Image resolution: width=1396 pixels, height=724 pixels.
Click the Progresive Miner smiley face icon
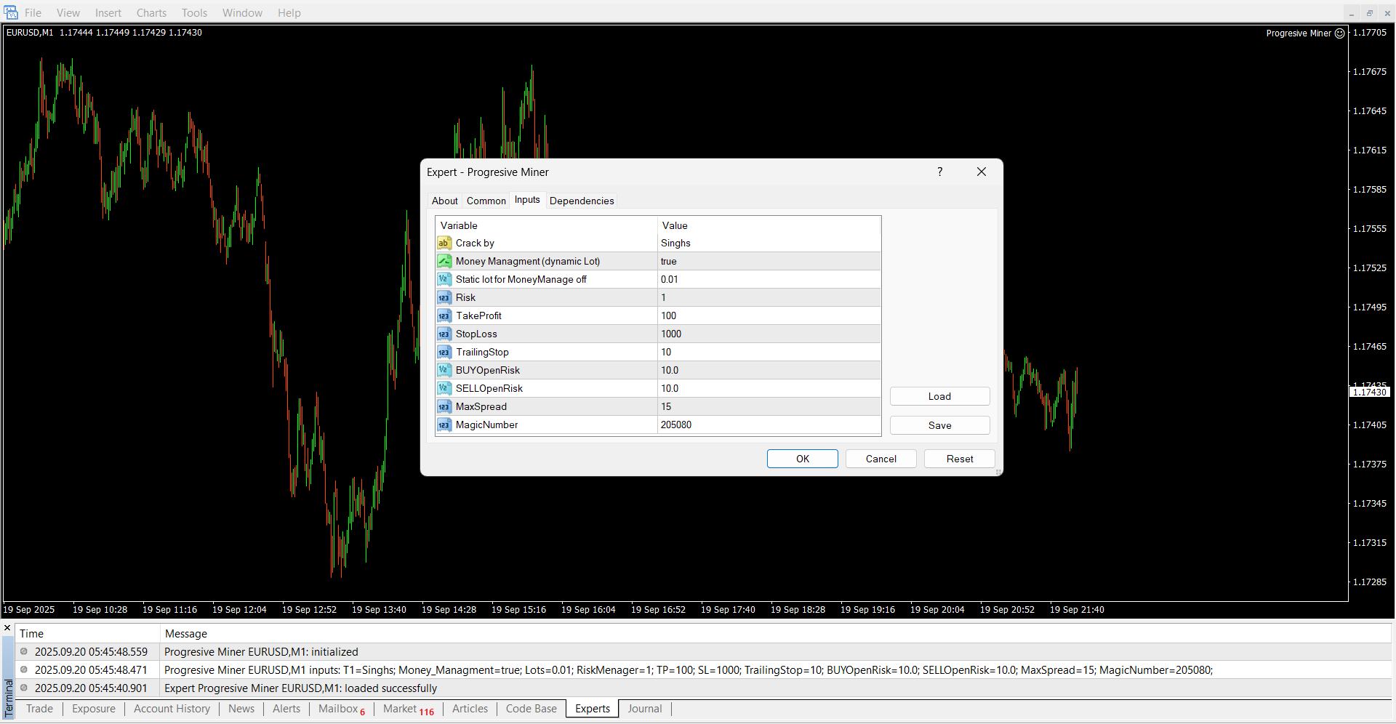click(1339, 33)
